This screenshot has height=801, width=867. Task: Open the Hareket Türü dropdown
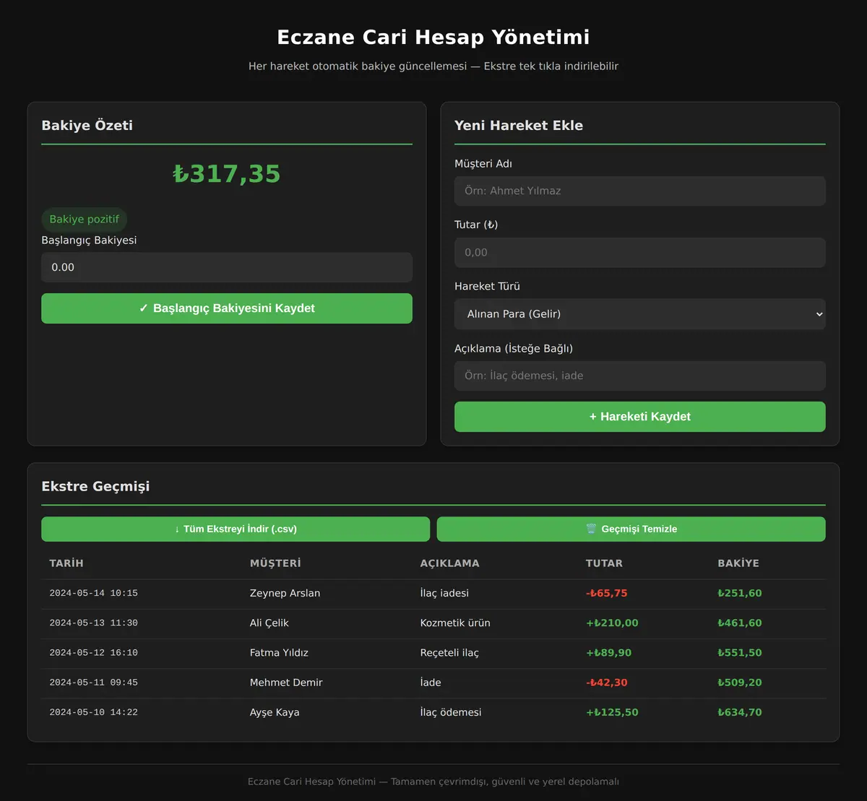(640, 314)
